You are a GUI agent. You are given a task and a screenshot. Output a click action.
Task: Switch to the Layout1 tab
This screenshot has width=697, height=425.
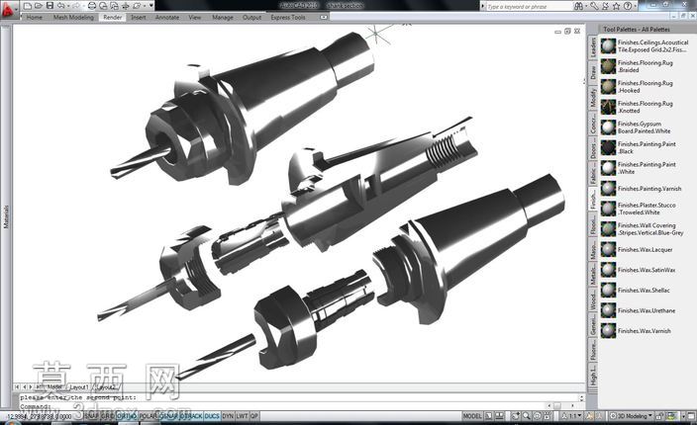(x=79, y=387)
